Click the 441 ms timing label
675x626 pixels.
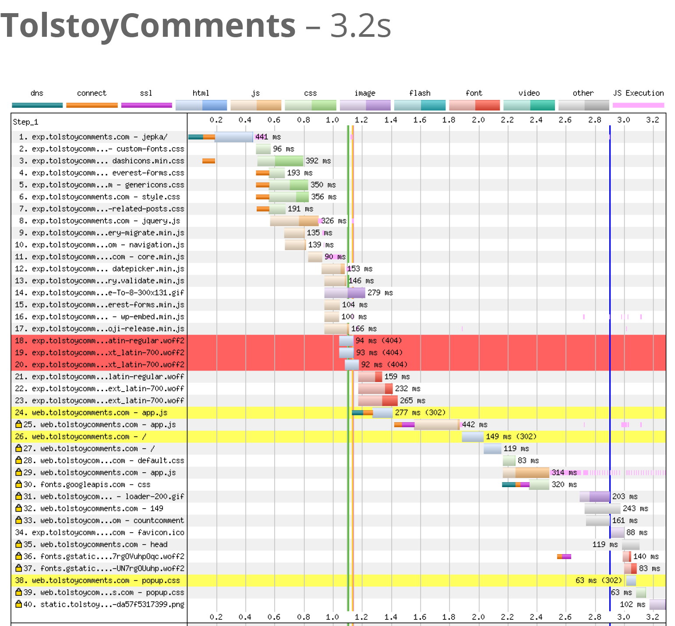tap(268, 137)
